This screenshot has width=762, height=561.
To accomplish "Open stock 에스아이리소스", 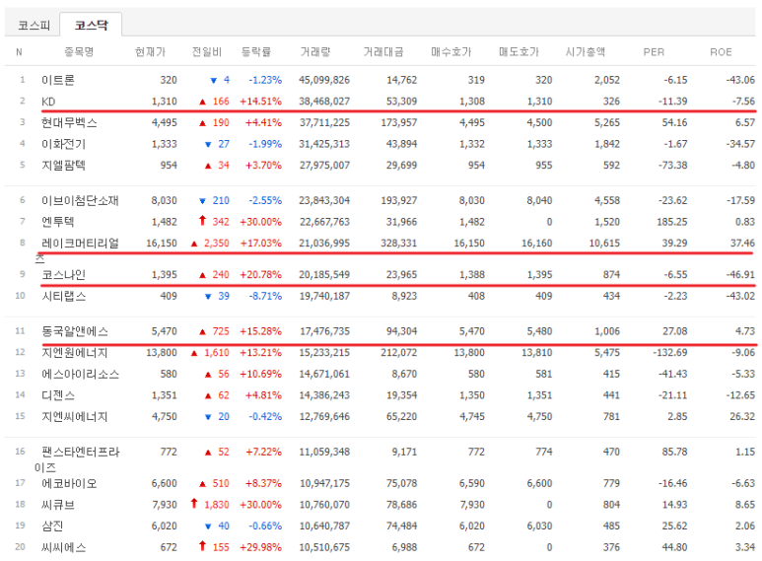I will point(80,374).
